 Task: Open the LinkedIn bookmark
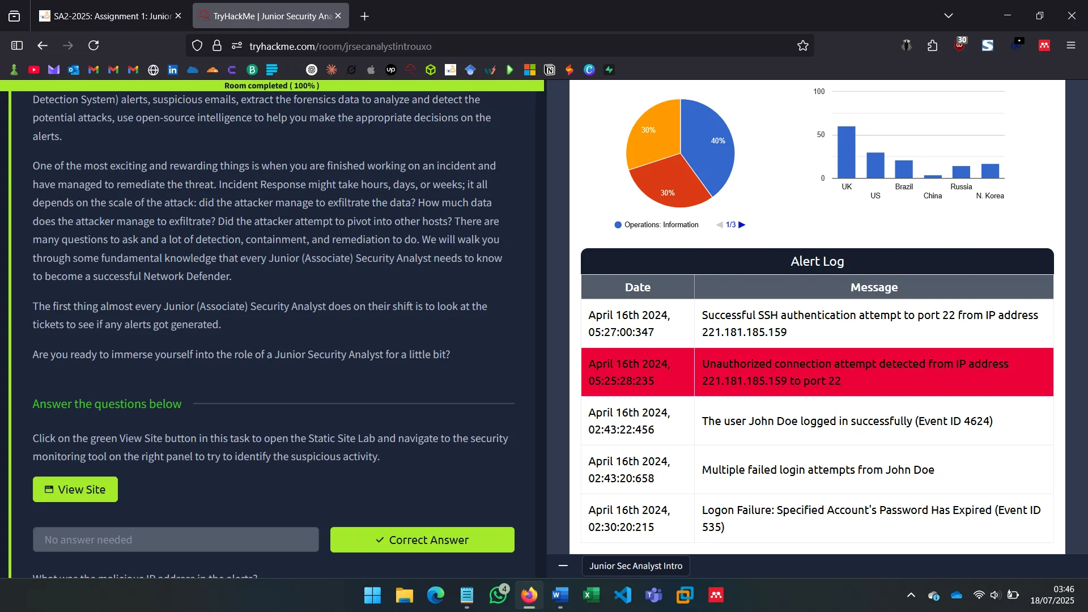(172, 69)
